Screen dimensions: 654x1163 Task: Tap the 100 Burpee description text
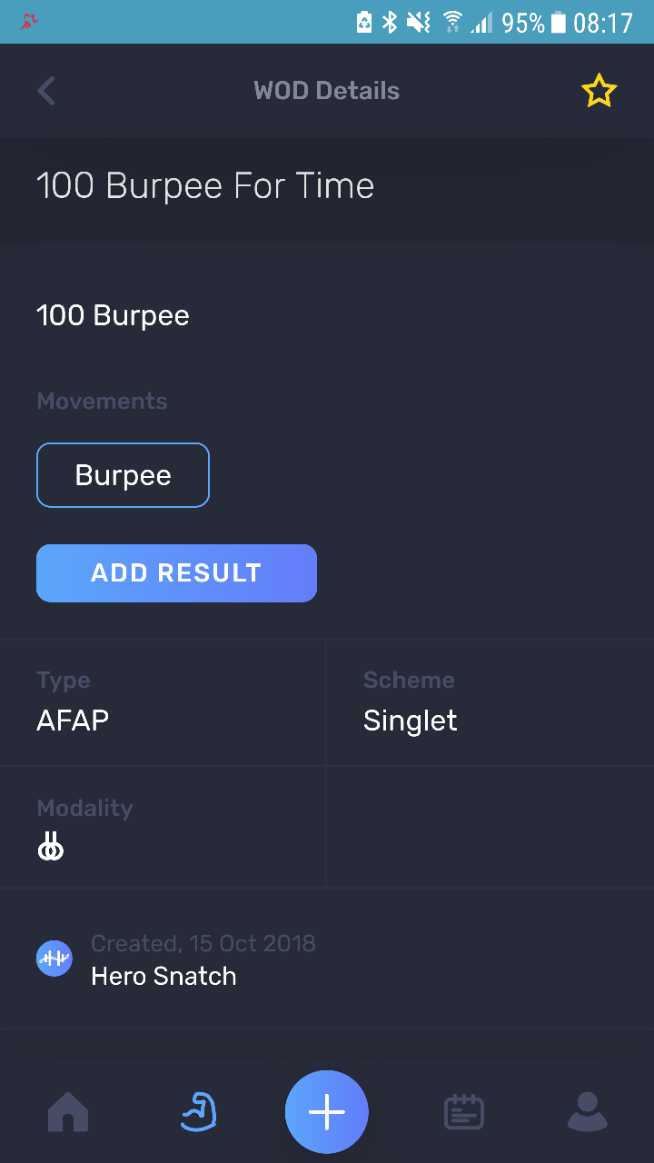tap(113, 316)
